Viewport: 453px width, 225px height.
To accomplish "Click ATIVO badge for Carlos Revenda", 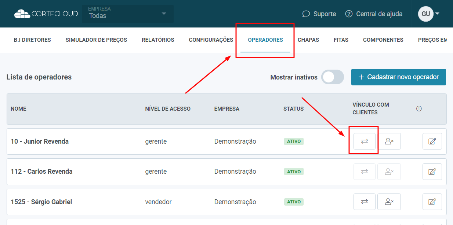I will tap(294, 171).
